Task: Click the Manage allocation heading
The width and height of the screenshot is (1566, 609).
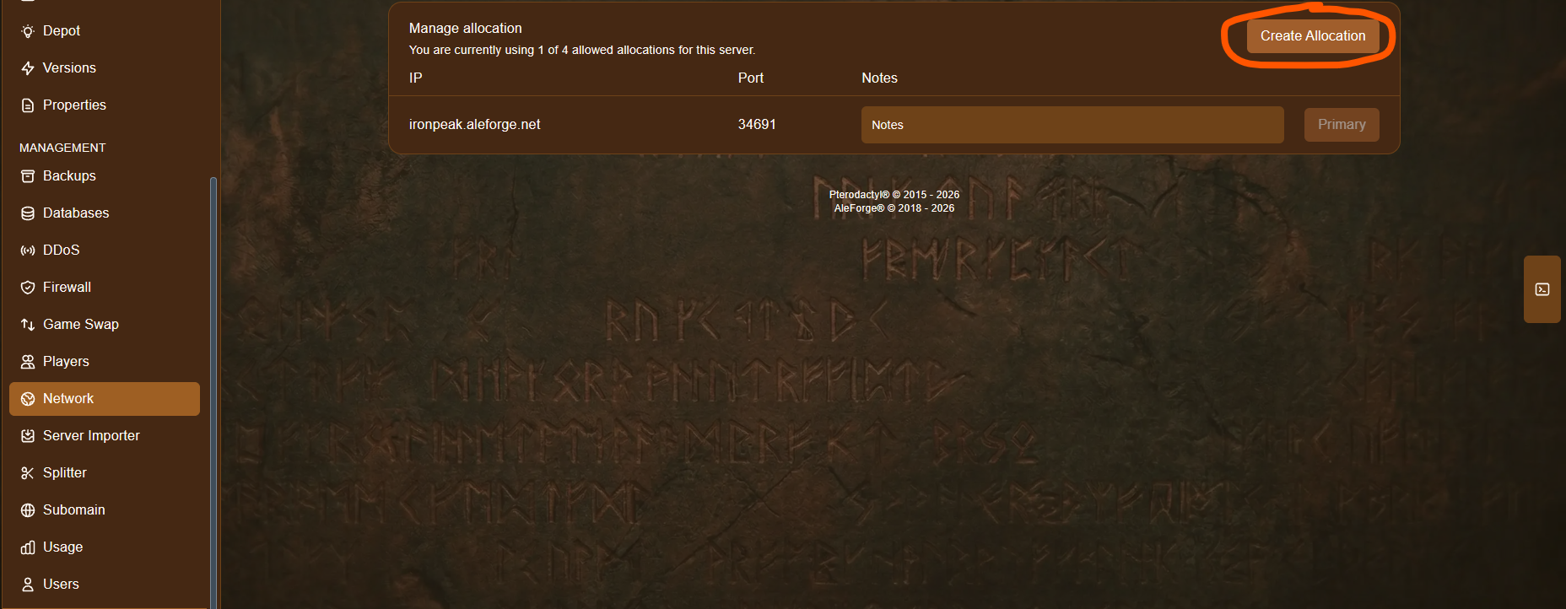Action: [x=466, y=28]
